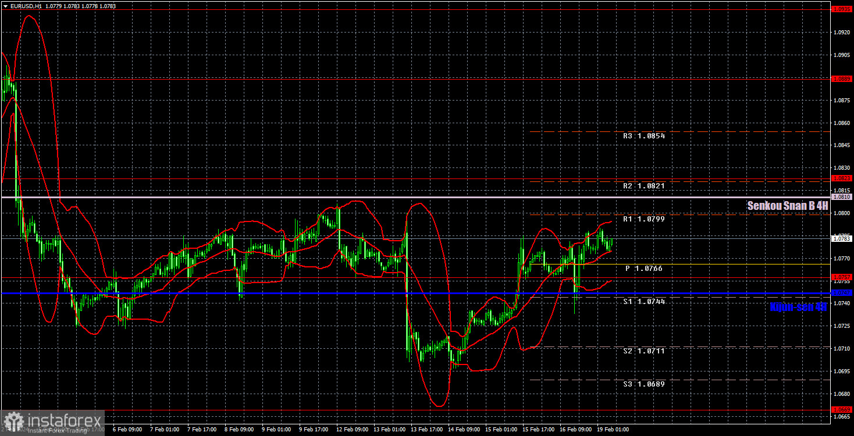The width and height of the screenshot is (854, 436).
Task: Click the 1.0725 price axis value
Action: tap(842, 326)
